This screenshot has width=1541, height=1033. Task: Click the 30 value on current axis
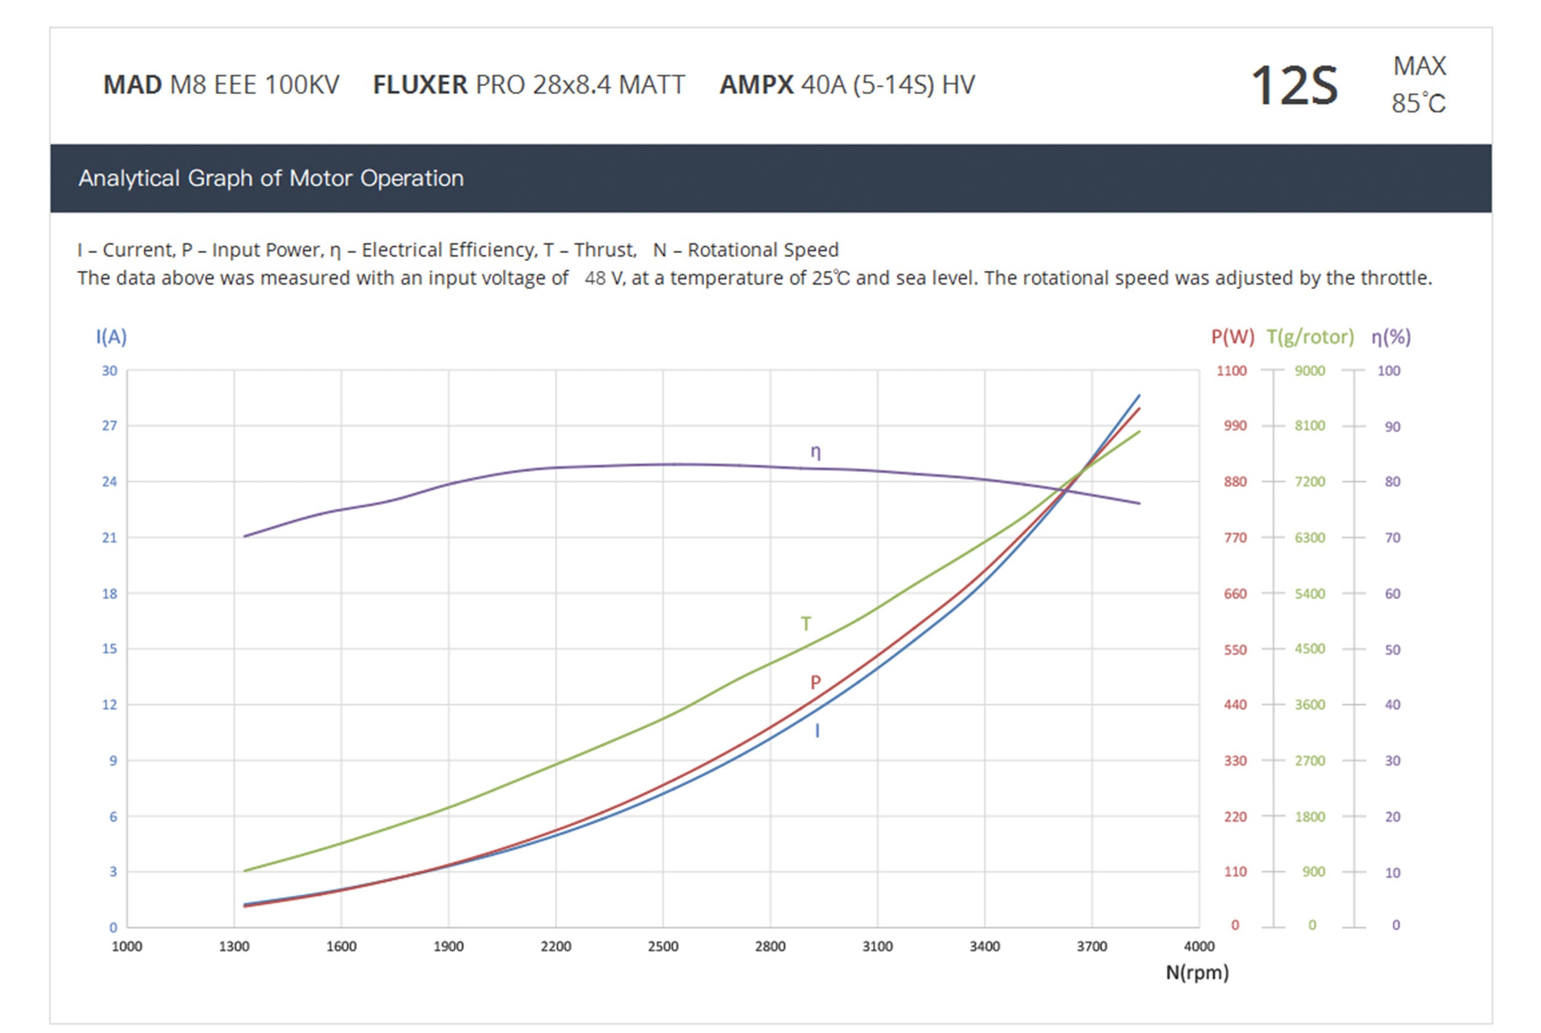click(109, 371)
